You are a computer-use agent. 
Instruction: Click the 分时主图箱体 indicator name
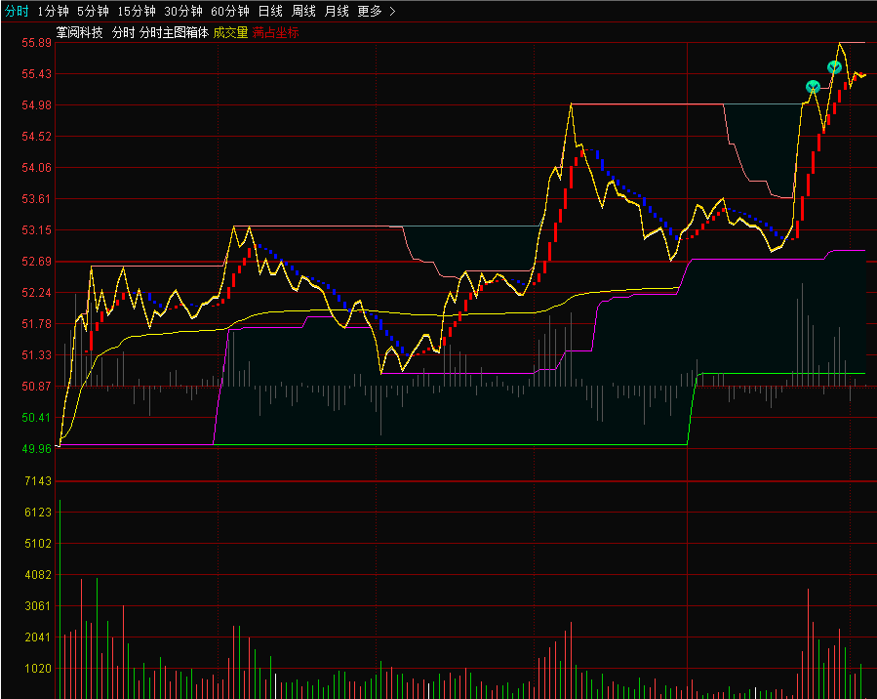tap(174, 32)
